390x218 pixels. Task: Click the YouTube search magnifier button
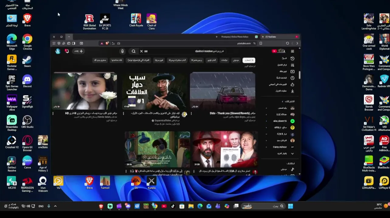pyautogui.click(x=133, y=51)
